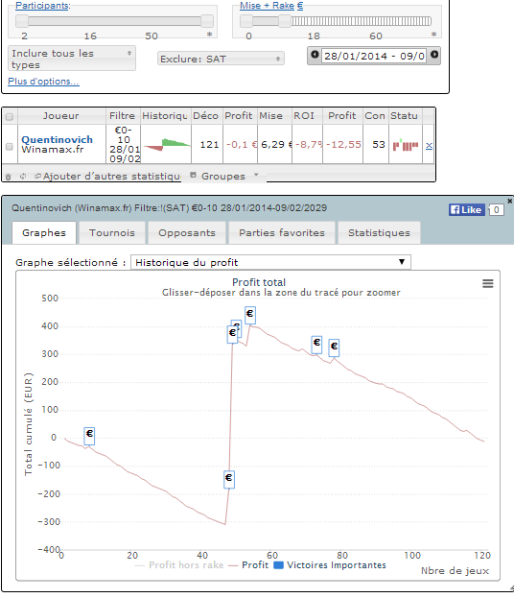Open the Quentinovich player link
Viewport: 514px width, 598px height.
click(58, 139)
